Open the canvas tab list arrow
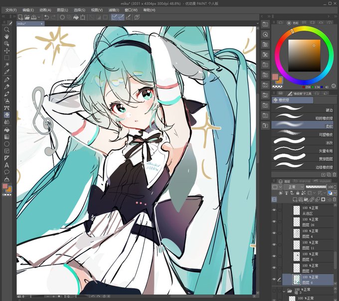The image size is (339, 301). [258, 23]
